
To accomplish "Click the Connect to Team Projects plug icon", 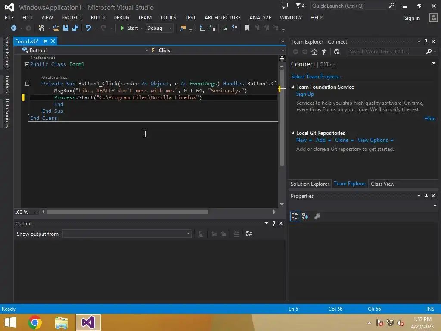I will click(x=324, y=52).
